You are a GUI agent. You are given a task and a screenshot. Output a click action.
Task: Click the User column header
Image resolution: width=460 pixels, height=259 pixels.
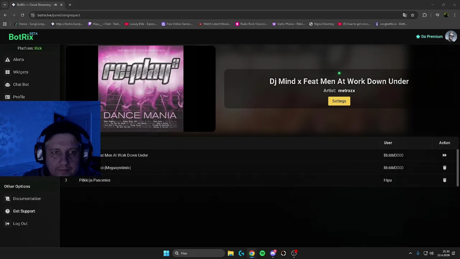(388, 143)
